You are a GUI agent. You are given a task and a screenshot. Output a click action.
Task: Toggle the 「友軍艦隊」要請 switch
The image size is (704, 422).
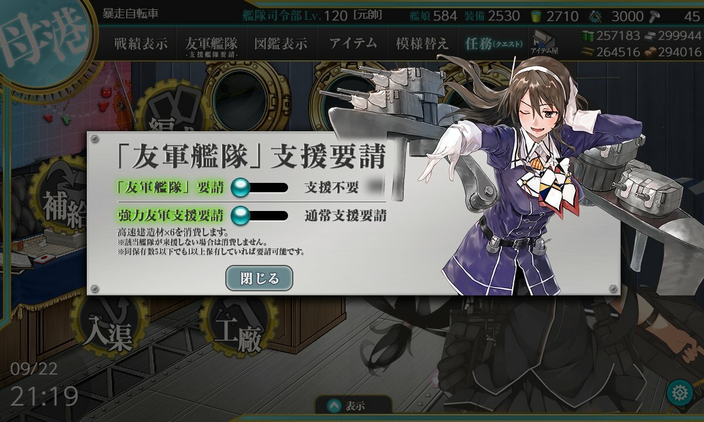pyautogui.click(x=259, y=188)
